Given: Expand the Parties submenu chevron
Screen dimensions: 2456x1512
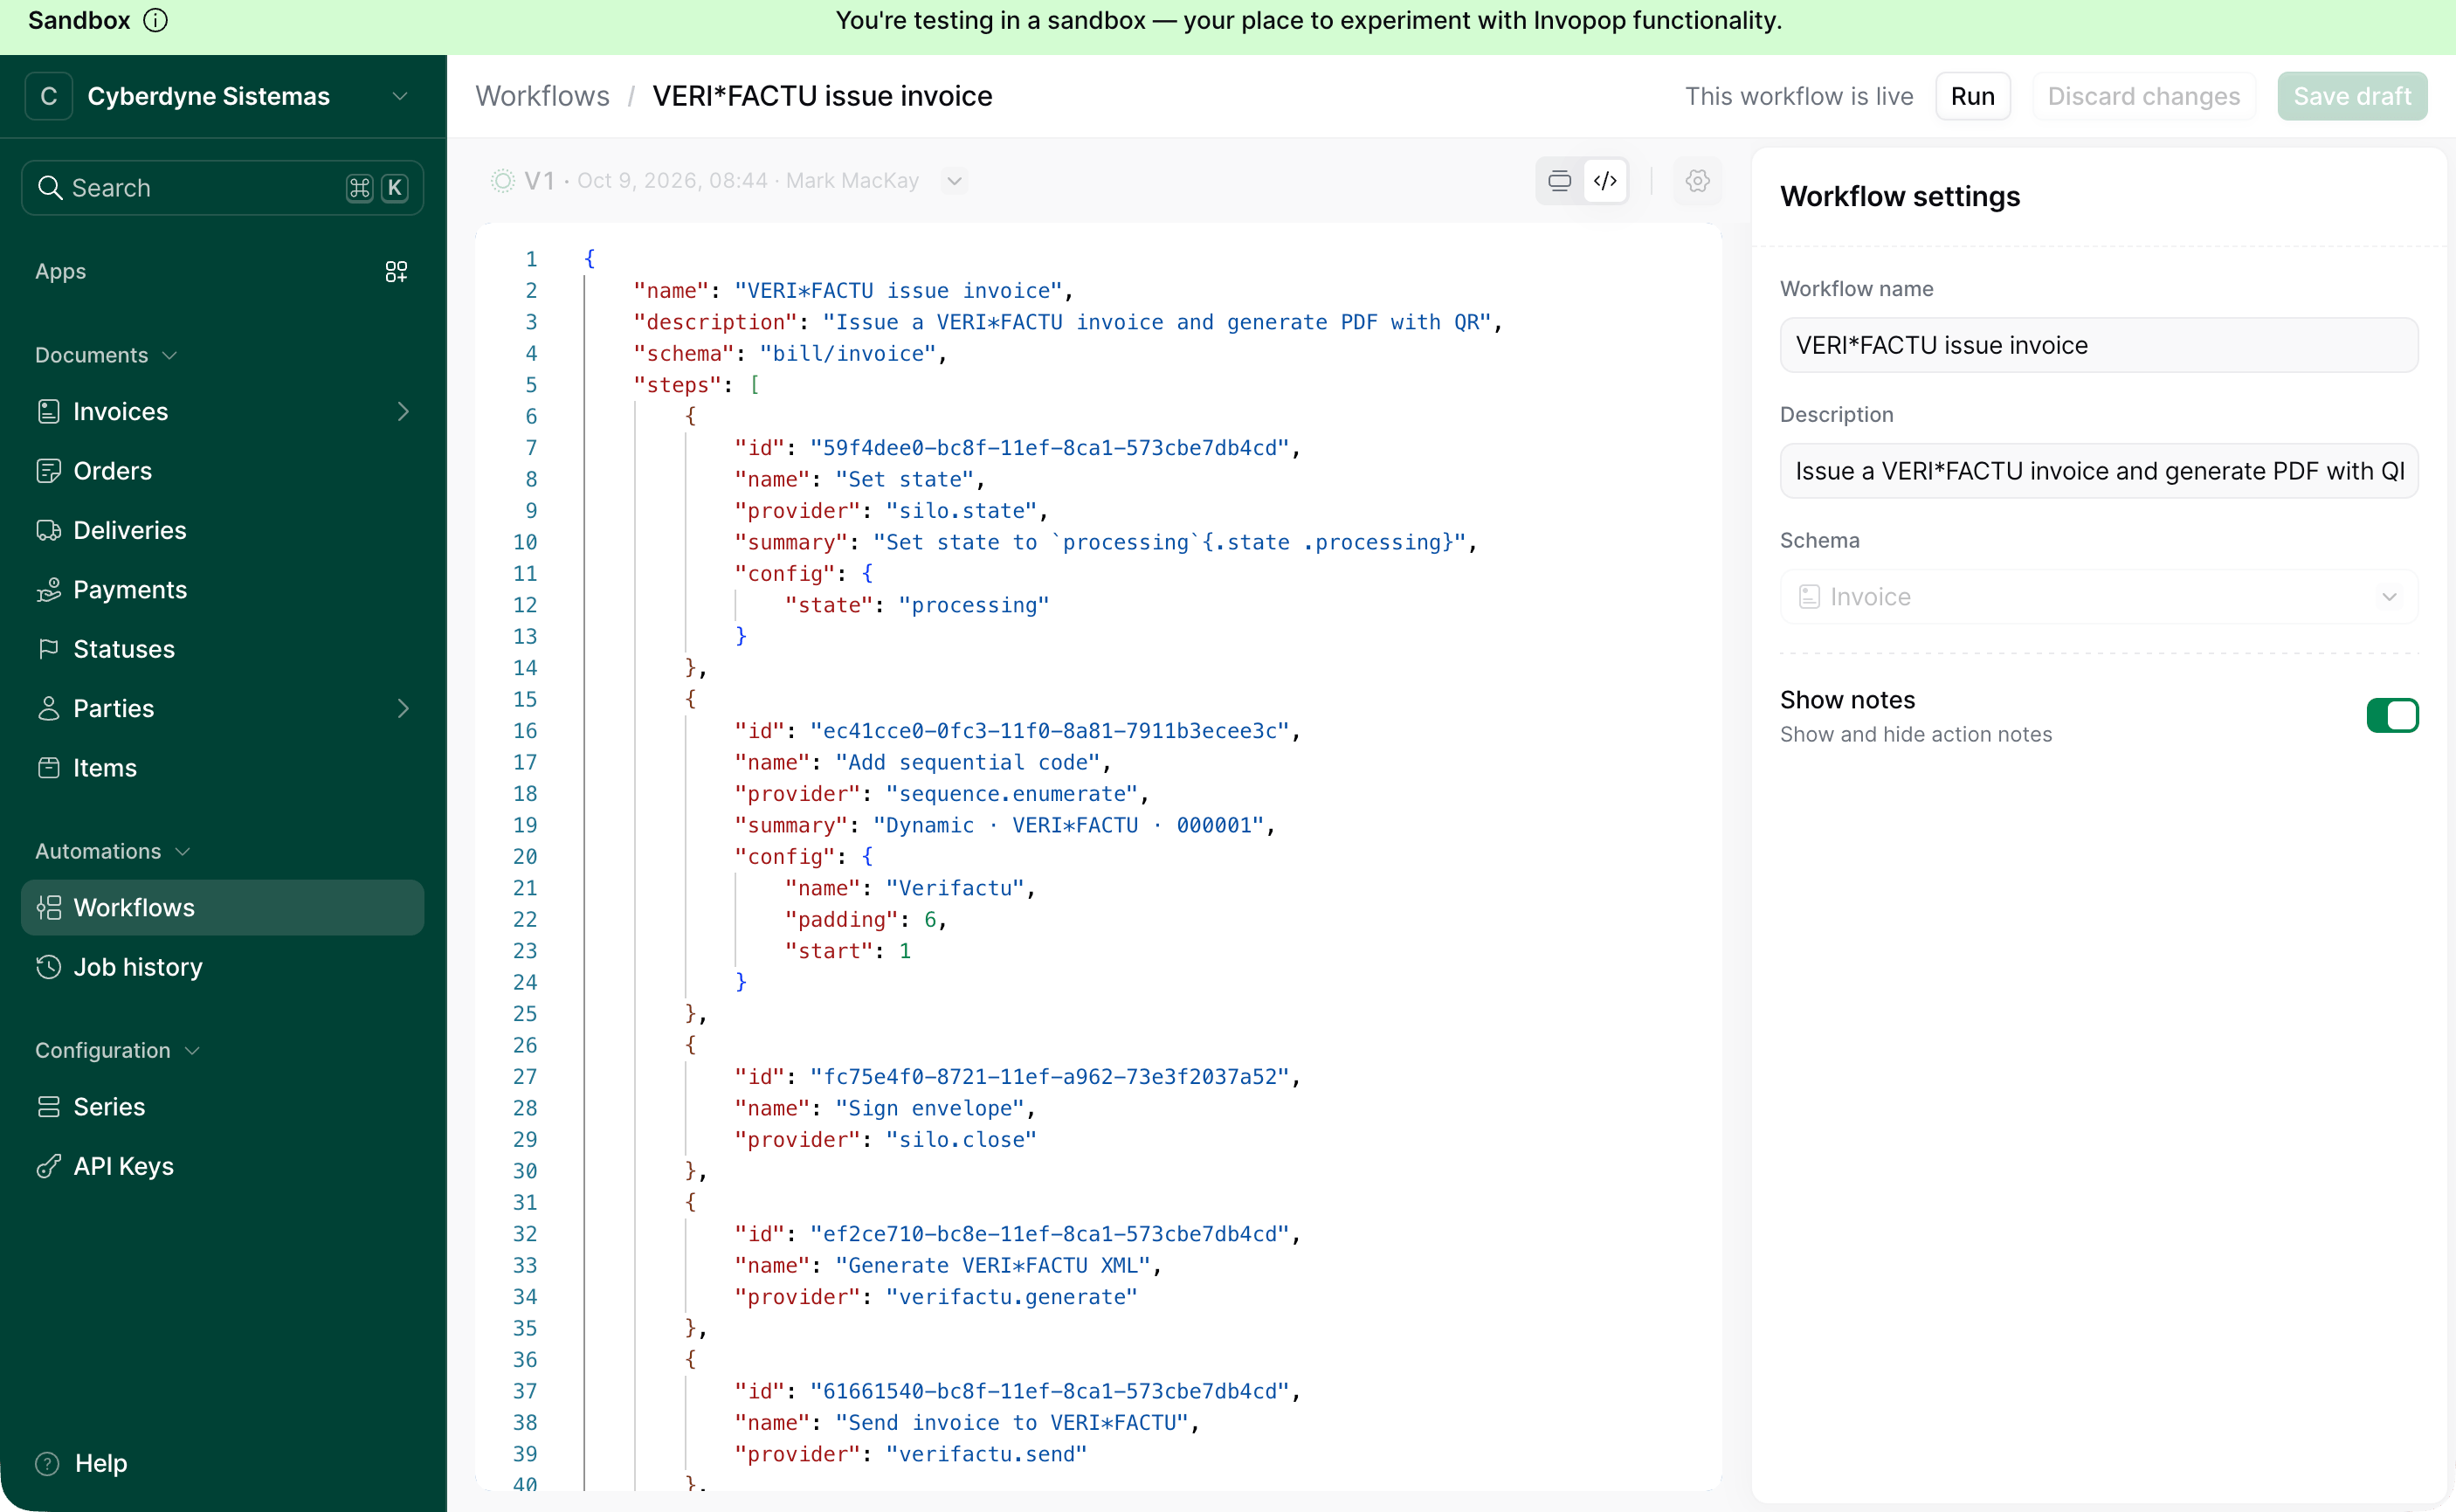Looking at the screenshot, I should [x=403, y=709].
